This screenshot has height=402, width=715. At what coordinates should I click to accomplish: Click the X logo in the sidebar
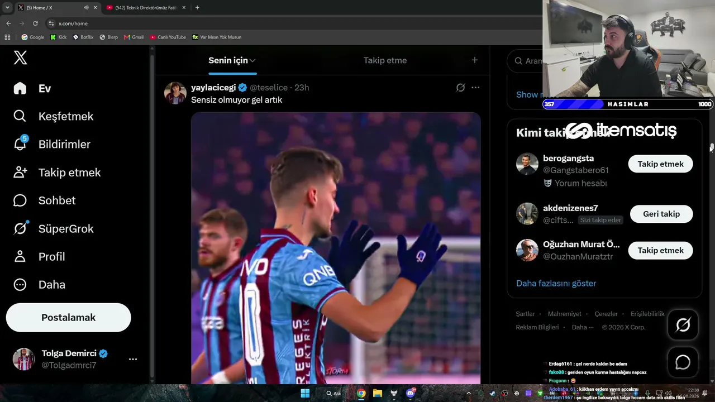point(20,57)
